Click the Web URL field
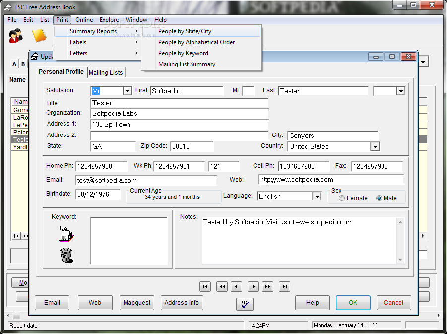The image size is (447, 334). 331,180
